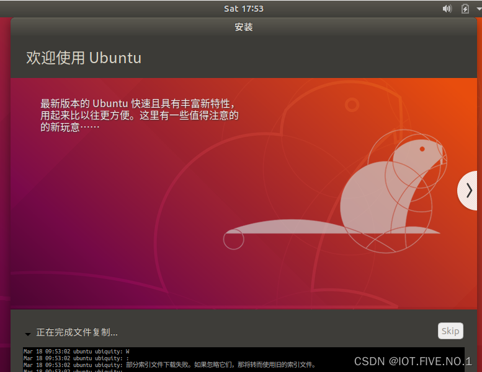482x372 pixels.
Task: Open the battery status indicator
Action: point(465,9)
